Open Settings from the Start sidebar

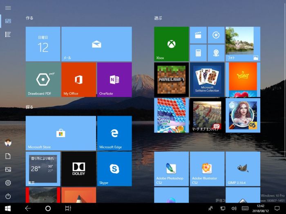8,183
